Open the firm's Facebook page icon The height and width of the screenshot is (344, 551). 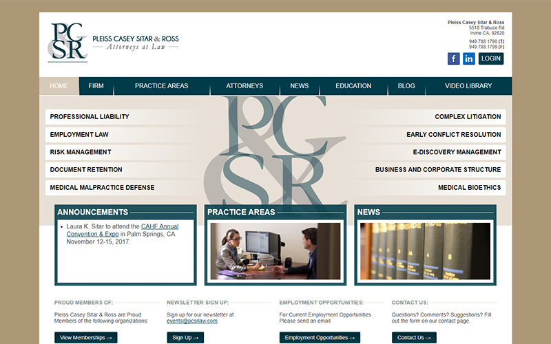(x=453, y=58)
